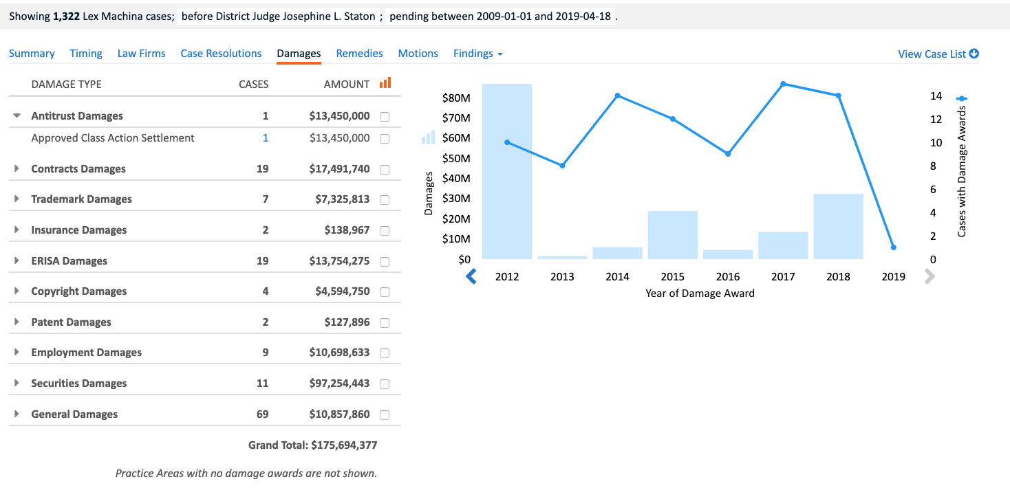Expand the ERISA Damages row
The height and width of the screenshot is (488, 1010).
(x=17, y=261)
